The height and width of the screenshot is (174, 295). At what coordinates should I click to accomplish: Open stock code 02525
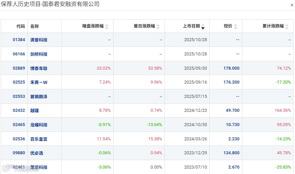pos(19,82)
